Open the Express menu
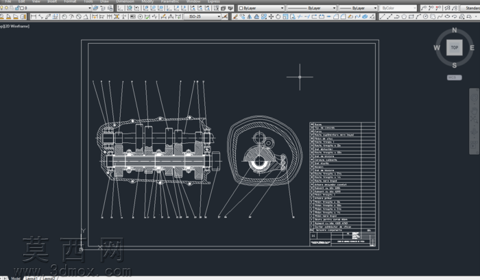480x280 pixels. [x=213, y=1]
